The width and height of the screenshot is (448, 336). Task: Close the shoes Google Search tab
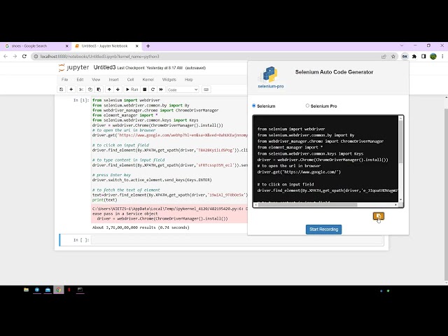tap(67, 46)
